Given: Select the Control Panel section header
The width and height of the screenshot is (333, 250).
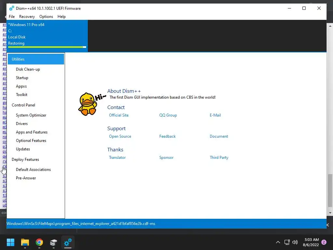Looking at the screenshot, I should 23,105.
